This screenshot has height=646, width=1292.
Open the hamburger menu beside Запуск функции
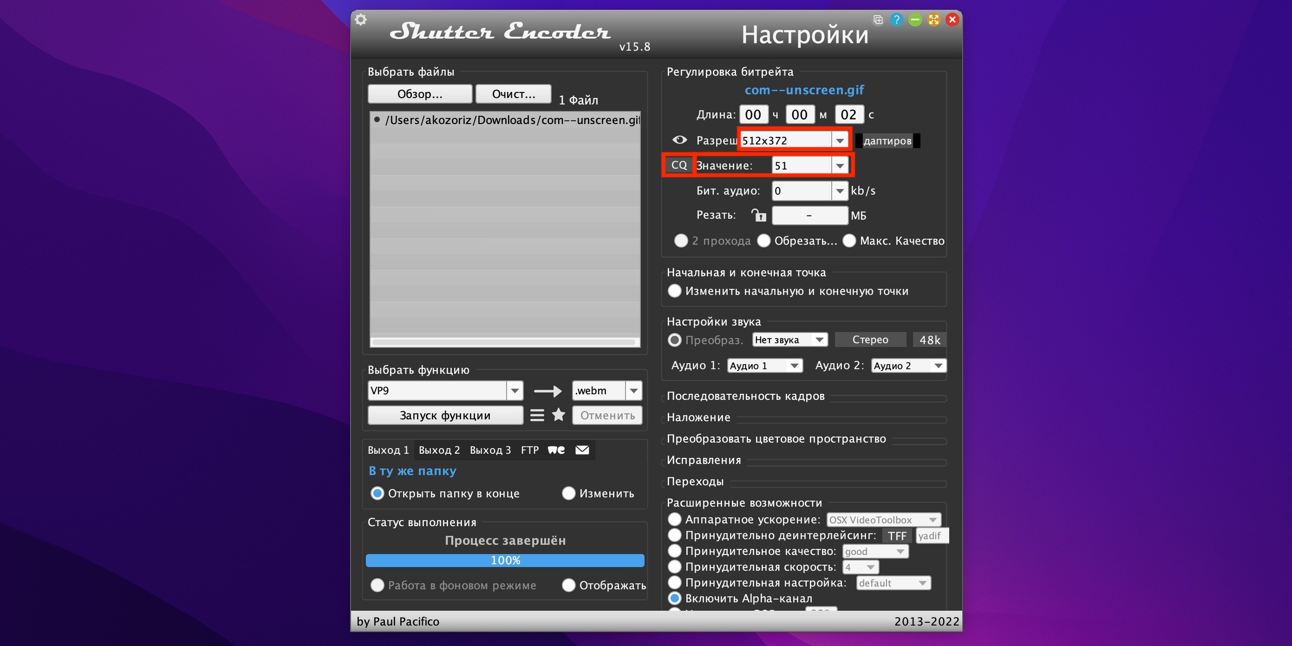point(537,415)
